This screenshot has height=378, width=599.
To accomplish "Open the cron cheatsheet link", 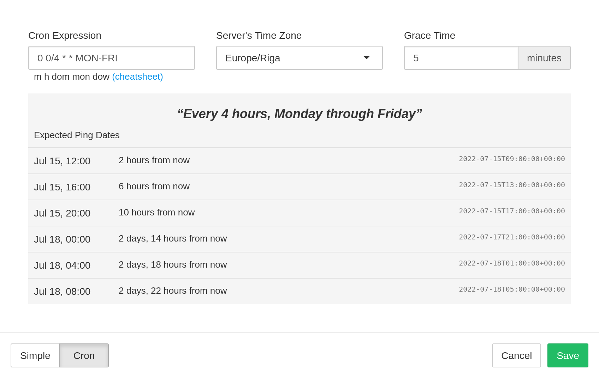I will point(137,77).
